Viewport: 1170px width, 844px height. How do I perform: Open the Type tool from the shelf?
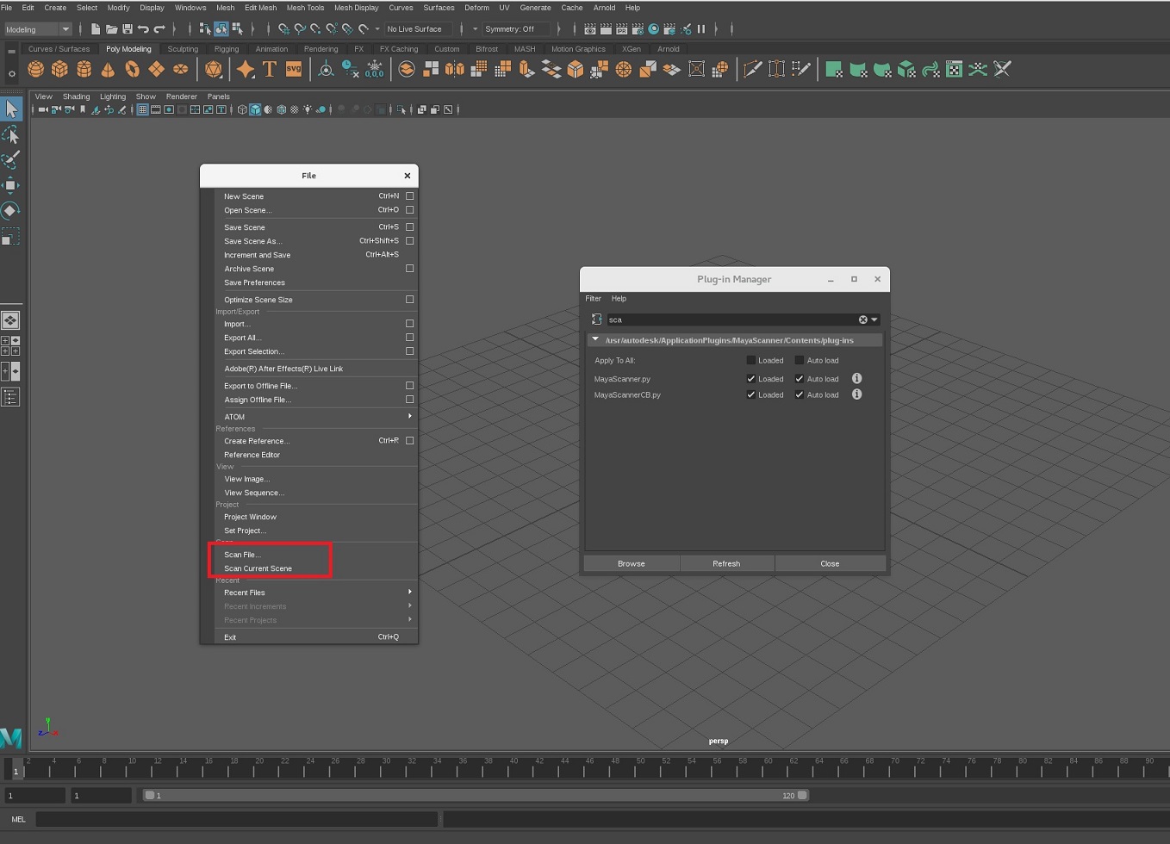(270, 69)
